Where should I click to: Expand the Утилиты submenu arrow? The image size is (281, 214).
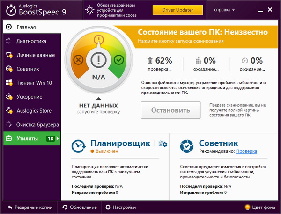pyautogui.click(x=58, y=138)
